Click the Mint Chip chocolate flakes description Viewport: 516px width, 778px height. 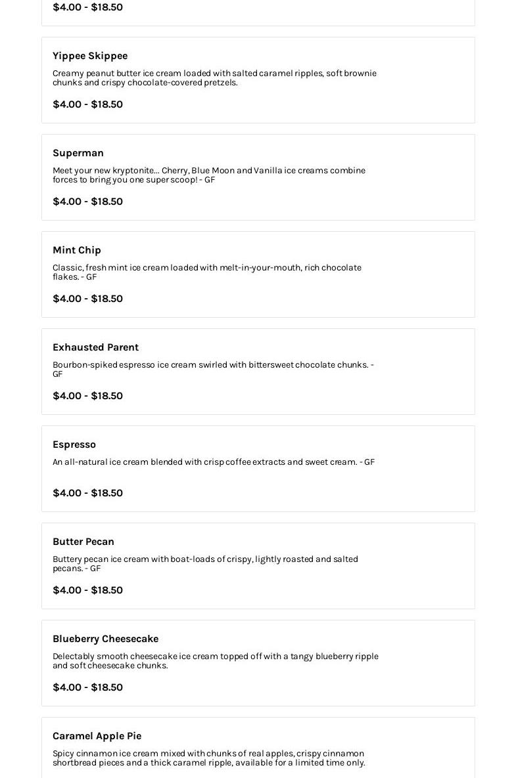point(207,272)
